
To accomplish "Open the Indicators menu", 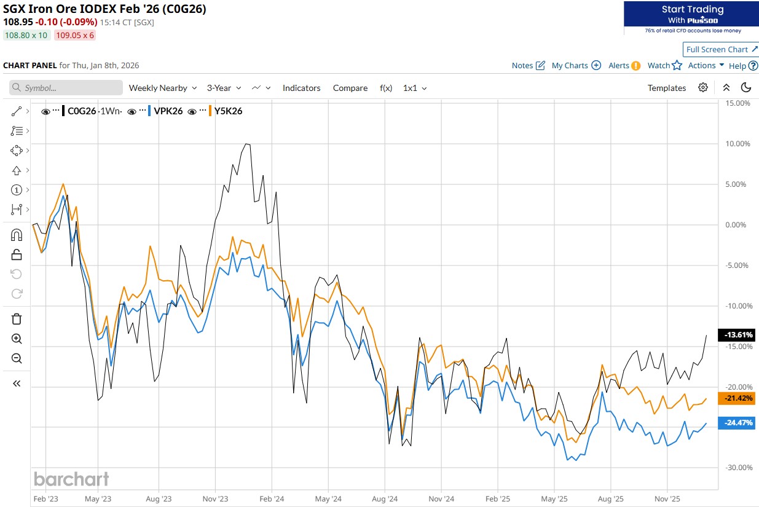I will tap(301, 88).
